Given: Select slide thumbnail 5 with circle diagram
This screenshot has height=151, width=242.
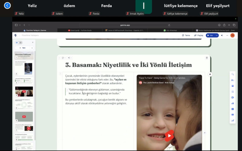Looking at the screenshot, I should click(x=24, y=104).
